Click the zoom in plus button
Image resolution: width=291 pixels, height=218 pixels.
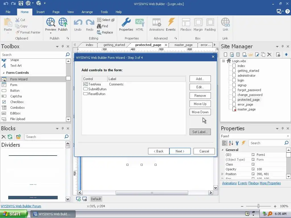[275, 206]
